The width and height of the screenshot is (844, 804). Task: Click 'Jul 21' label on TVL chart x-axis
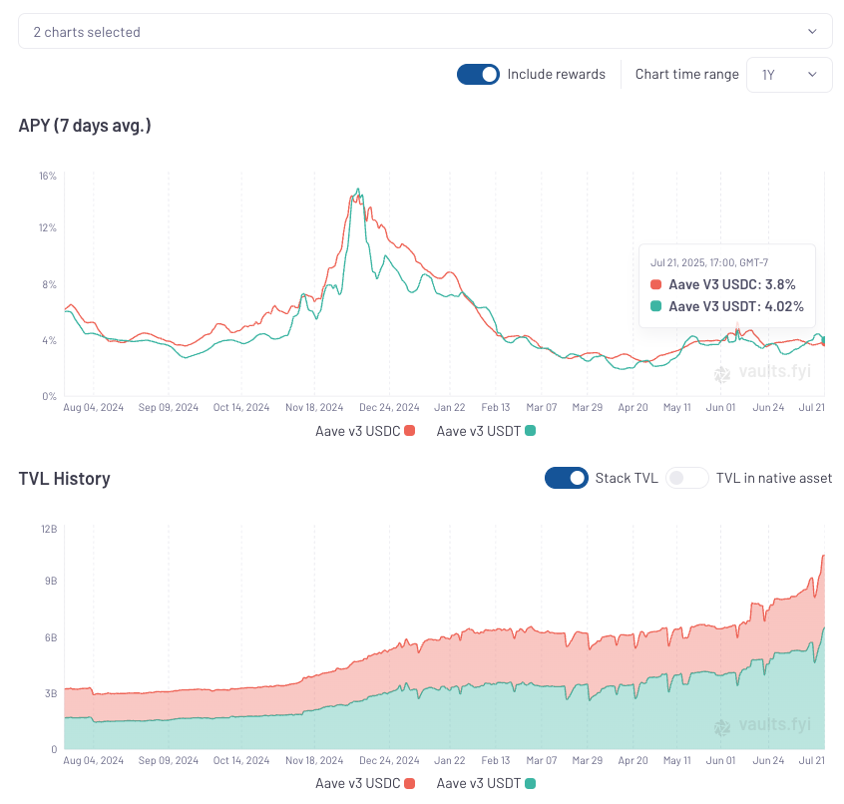(x=812, y=760)
